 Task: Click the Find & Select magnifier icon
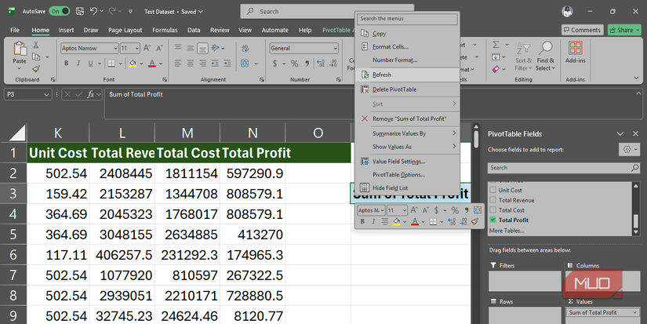tap(546, 48)
